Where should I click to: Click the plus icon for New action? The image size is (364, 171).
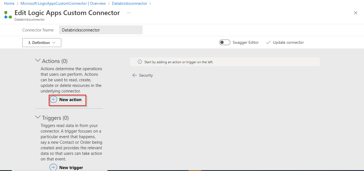[x=53, y=99]
